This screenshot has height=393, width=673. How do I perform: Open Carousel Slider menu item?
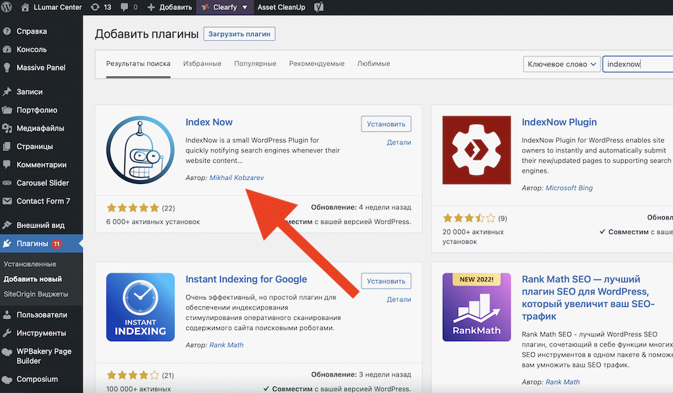(41, 183)
